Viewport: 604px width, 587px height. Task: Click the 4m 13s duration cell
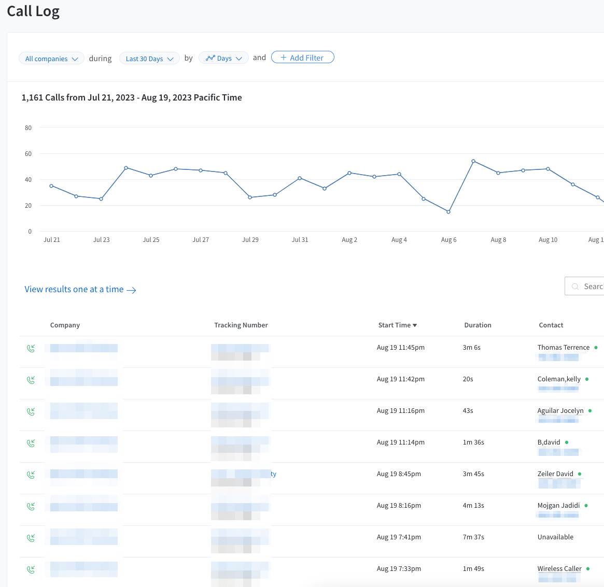pos(473,505)
